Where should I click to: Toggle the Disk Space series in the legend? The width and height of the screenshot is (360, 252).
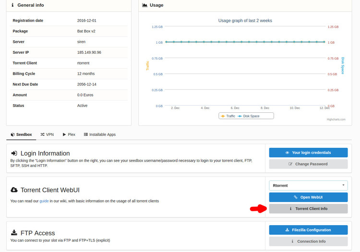(249, 116)
